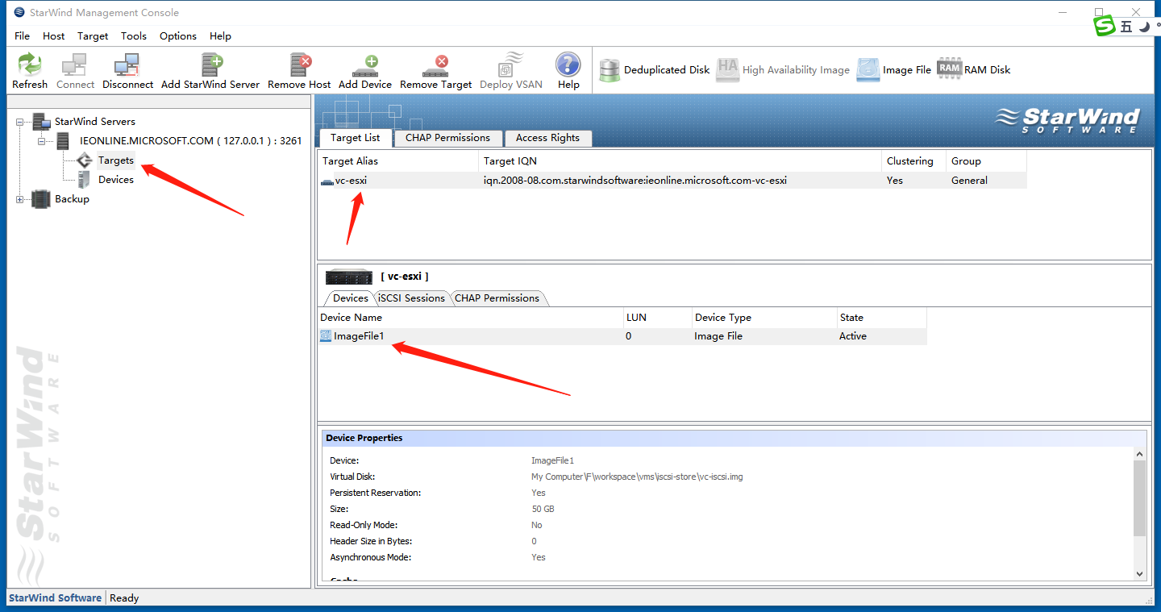1161x612 pixels.
Task: Select Devices in the server tree
Action: pyautogui.click(x=116, y=180)
